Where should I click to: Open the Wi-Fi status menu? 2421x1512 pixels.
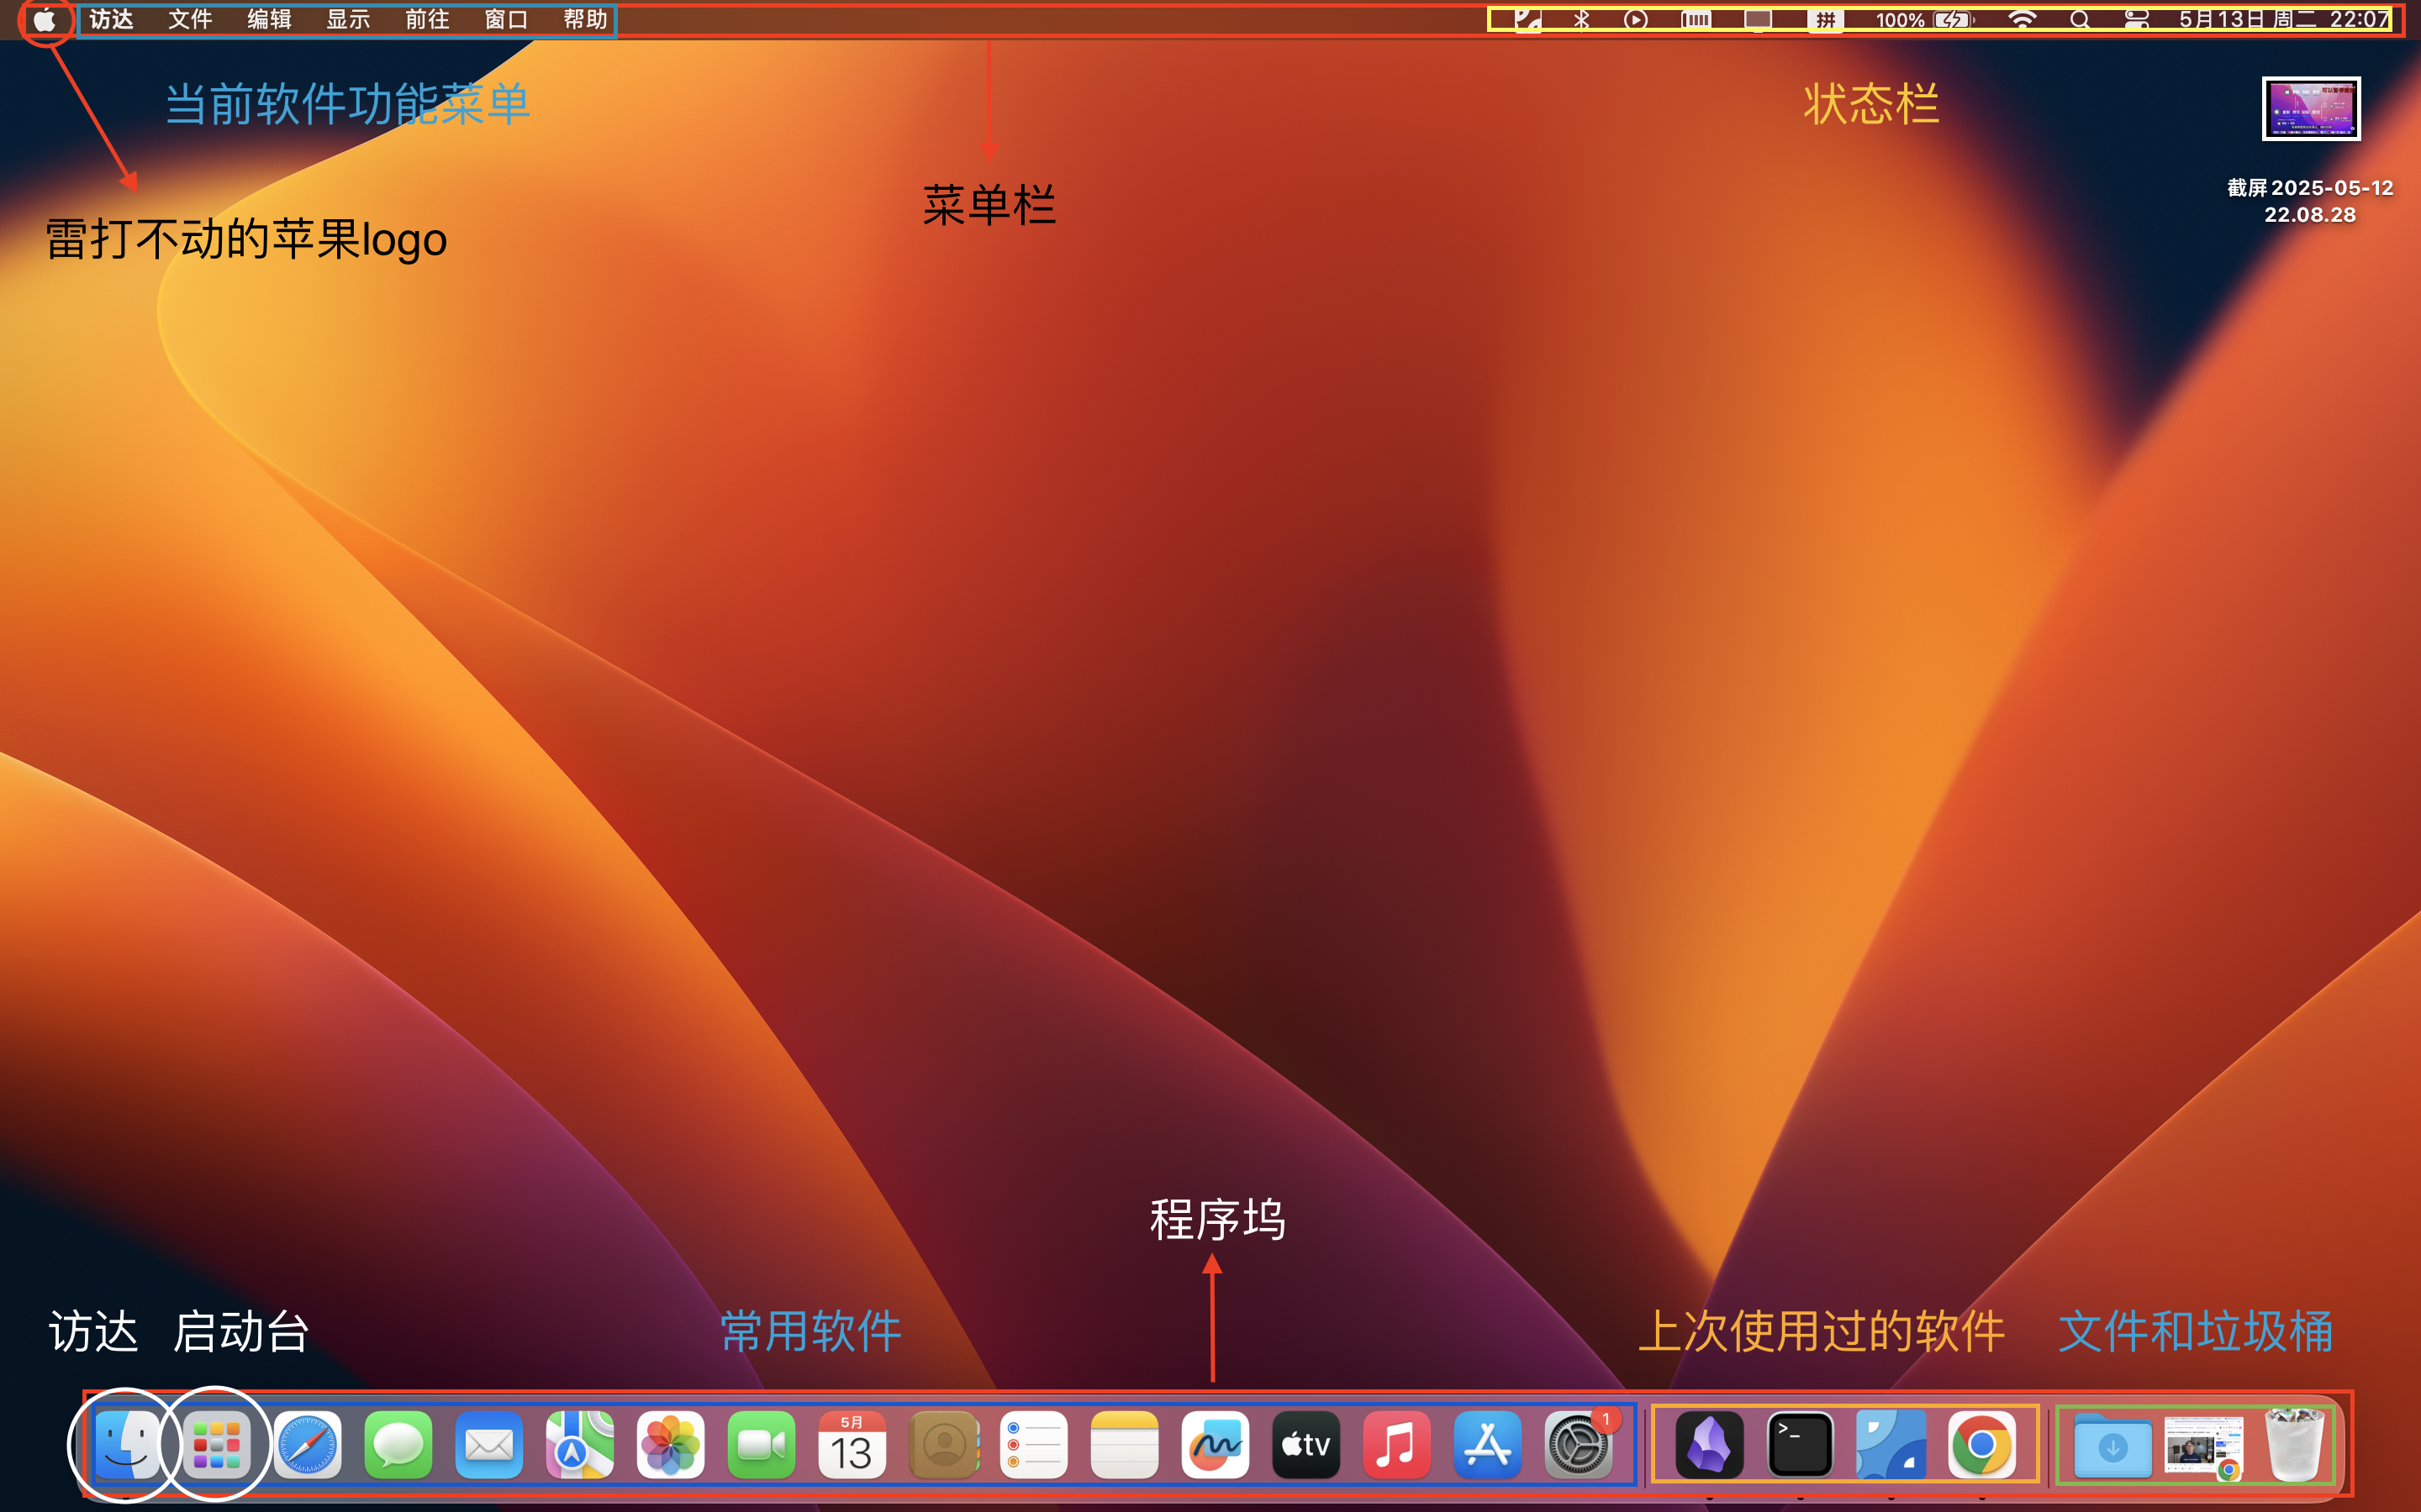click(2022, 20)
